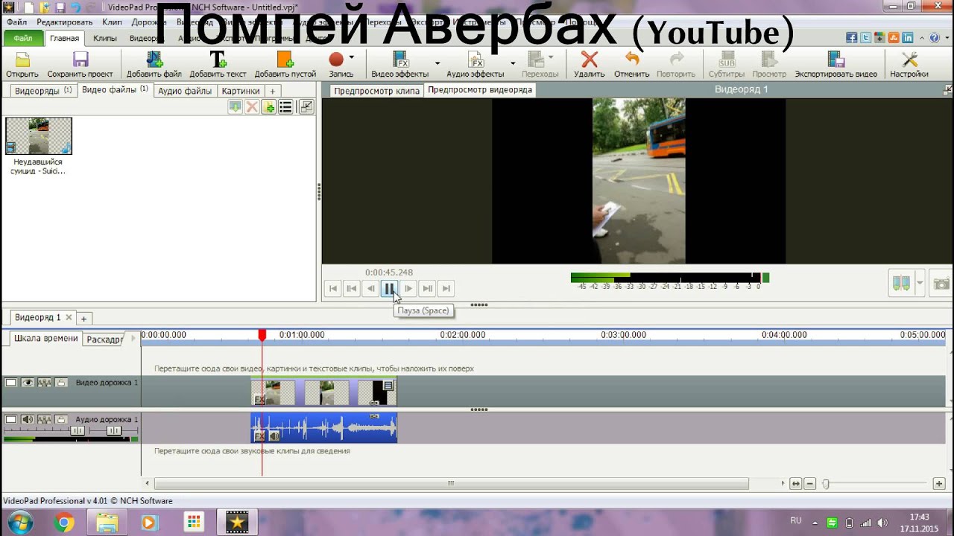This screenshot has width=954, height=536.
Task: Click zoom in plus button on timeline
Action: 939,484
